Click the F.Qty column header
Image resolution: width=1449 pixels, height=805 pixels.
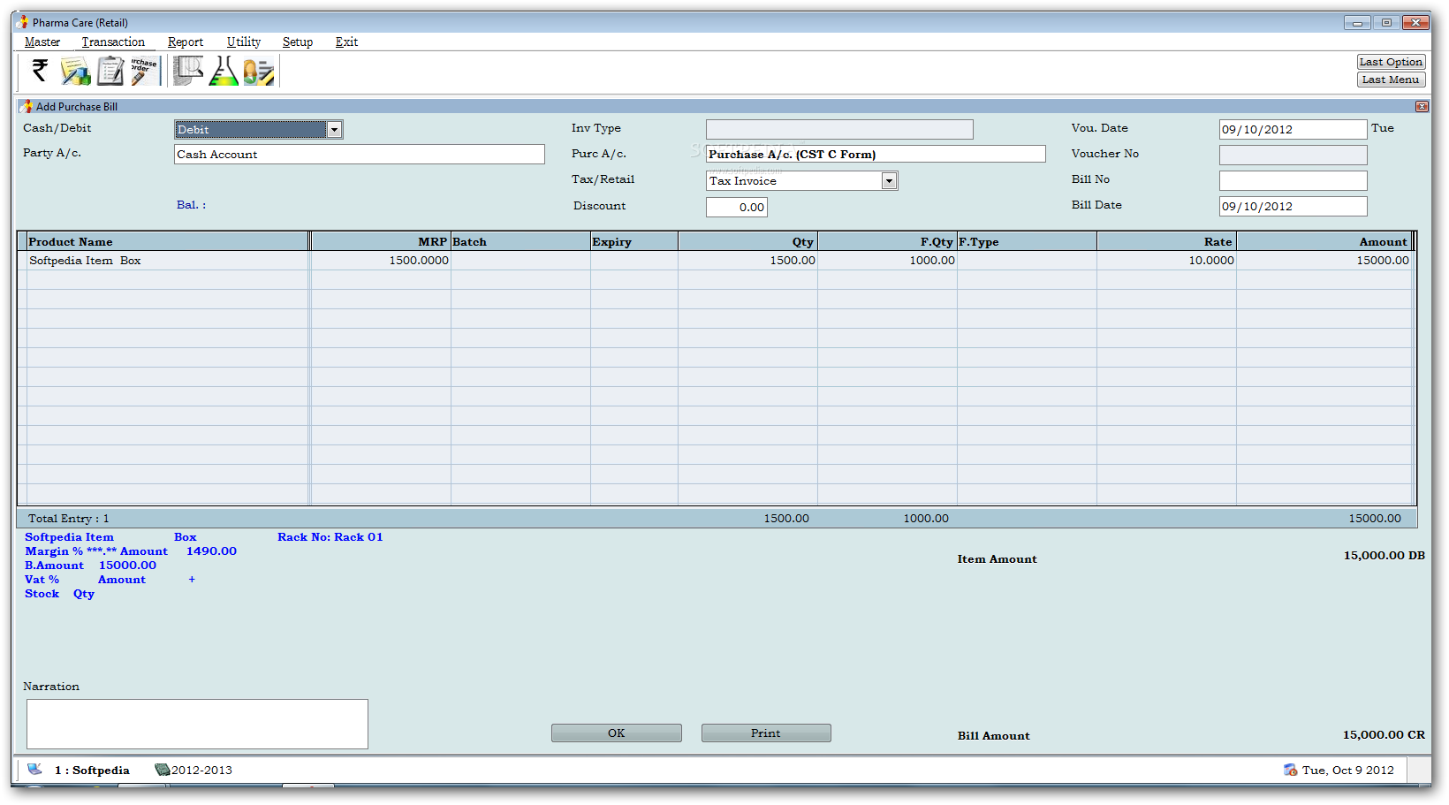887,242
